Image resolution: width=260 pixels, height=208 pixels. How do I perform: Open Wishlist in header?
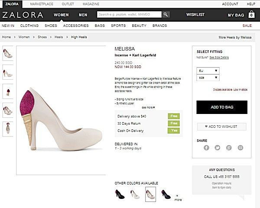tap(195, 15)
